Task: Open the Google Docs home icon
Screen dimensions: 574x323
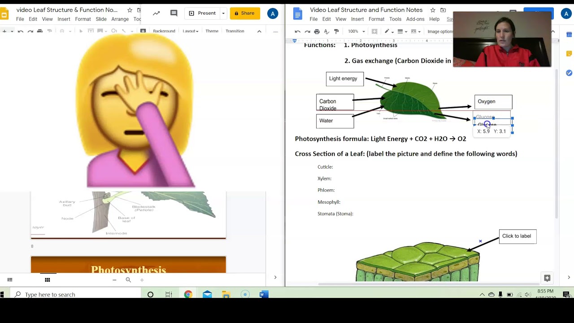Action: point(298,13)
